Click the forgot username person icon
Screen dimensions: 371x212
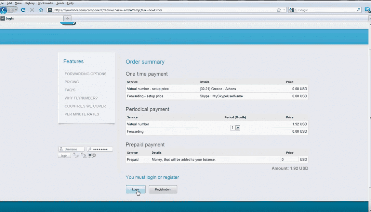[84, 156]
